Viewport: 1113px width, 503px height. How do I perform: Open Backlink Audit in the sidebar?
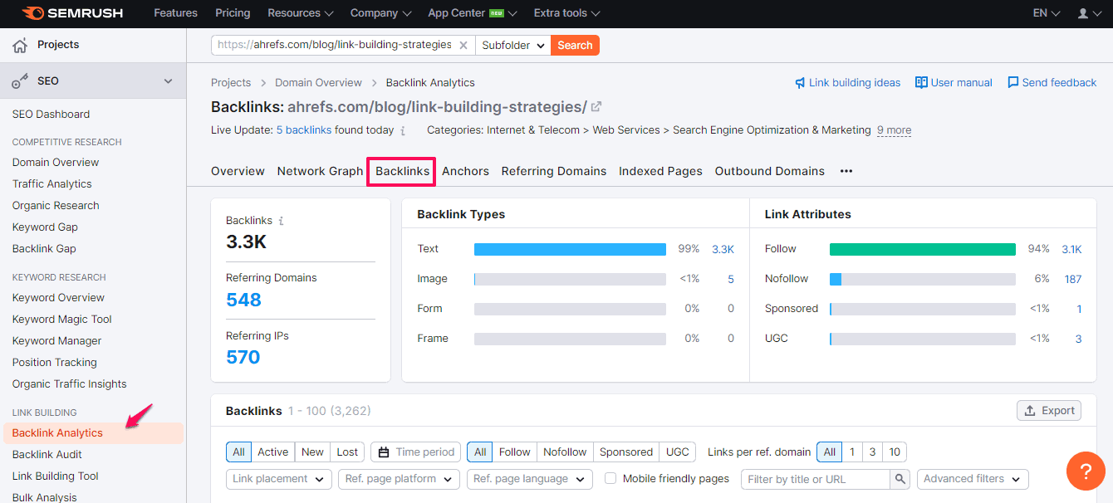click(47, 455)
